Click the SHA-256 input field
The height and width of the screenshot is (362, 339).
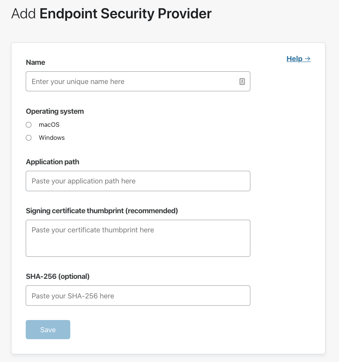138,296
